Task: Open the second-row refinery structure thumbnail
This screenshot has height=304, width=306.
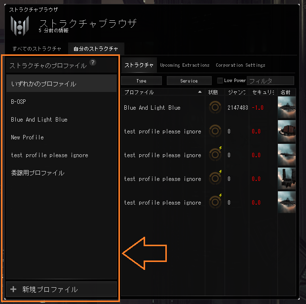Action: click(286, 131)
